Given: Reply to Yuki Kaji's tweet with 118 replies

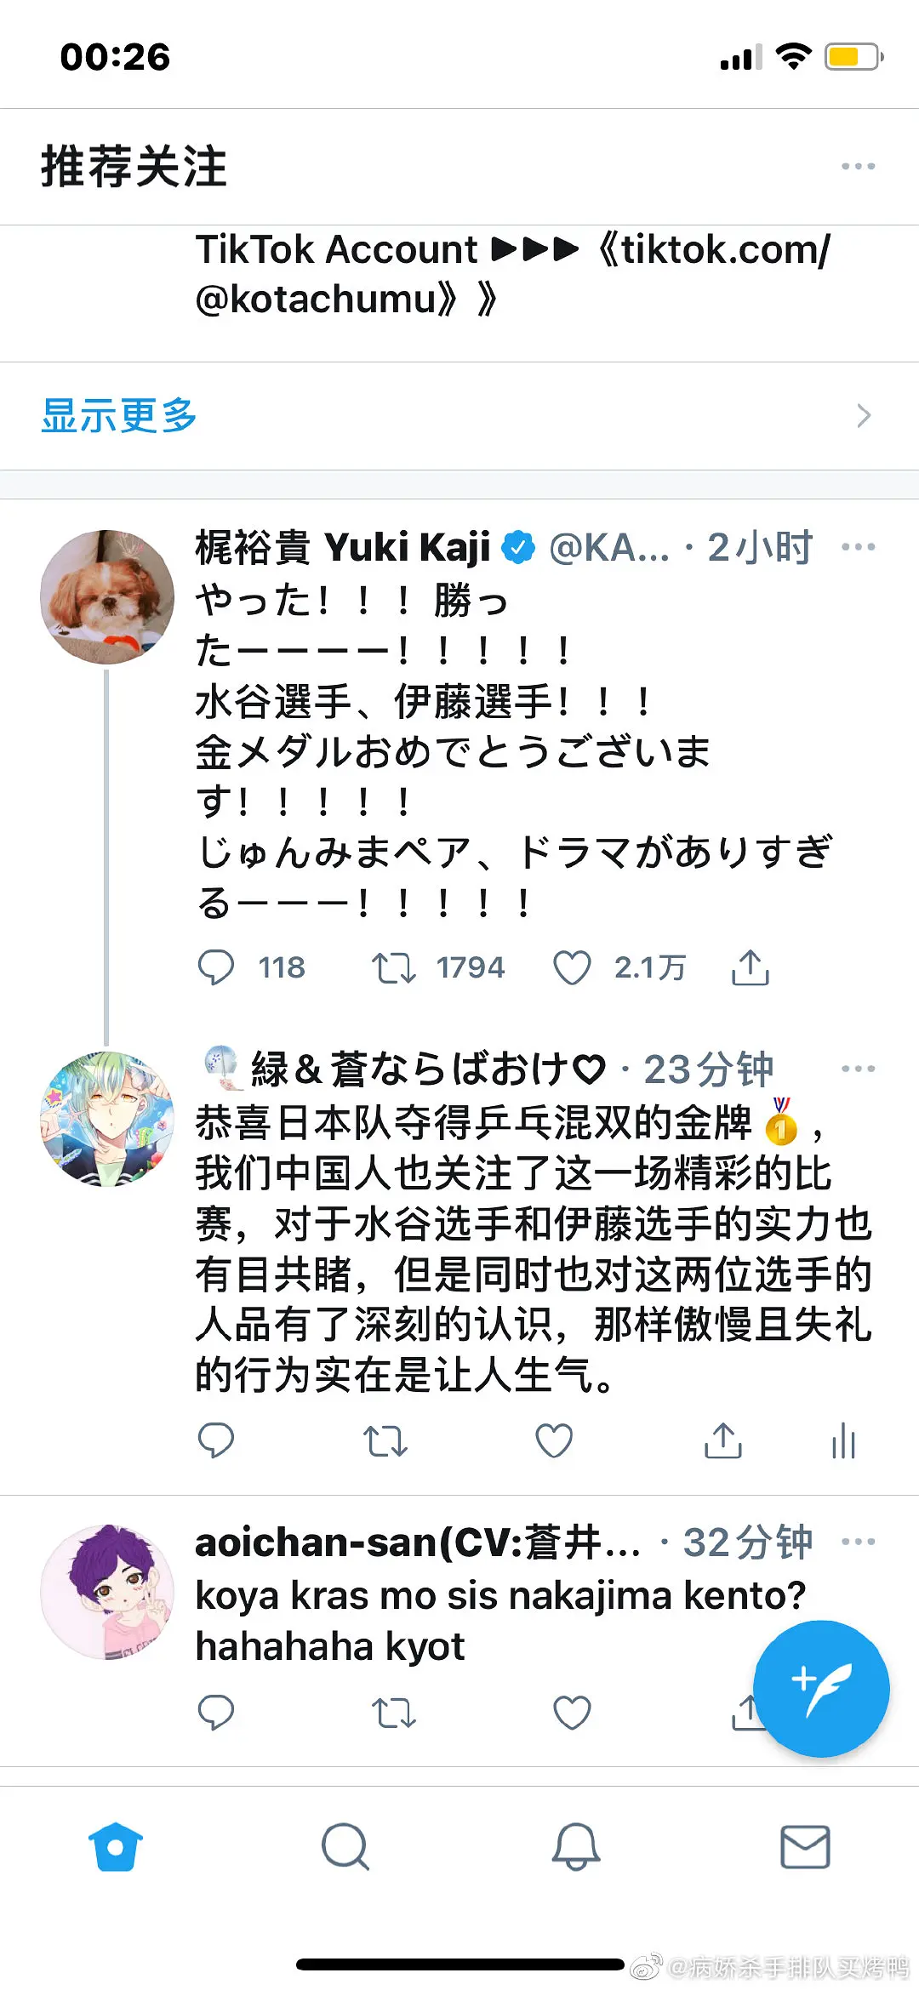Looking at the screenshot, I should tap(216, 968).
